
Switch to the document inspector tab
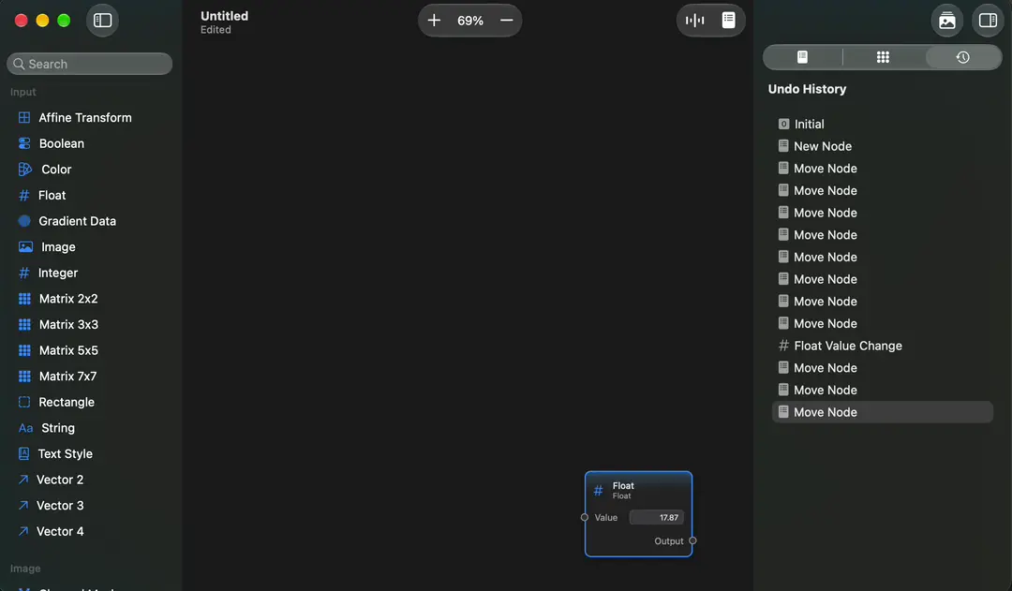click(802, 57)
